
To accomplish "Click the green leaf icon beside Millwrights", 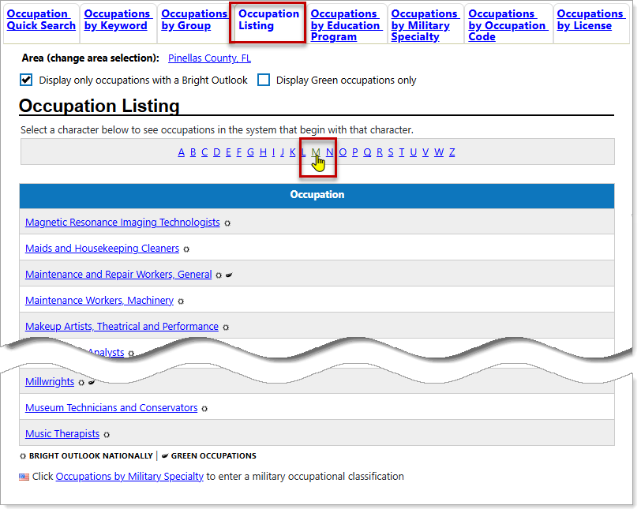I will coord(92,383).
